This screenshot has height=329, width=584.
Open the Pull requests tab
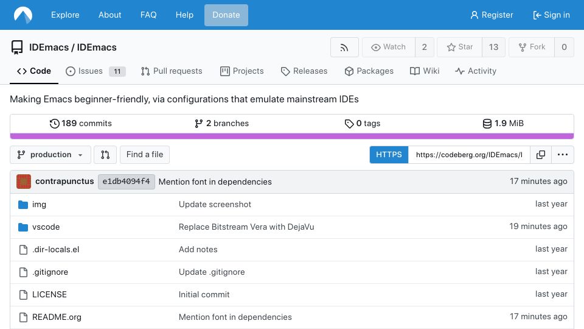[172, 71]
